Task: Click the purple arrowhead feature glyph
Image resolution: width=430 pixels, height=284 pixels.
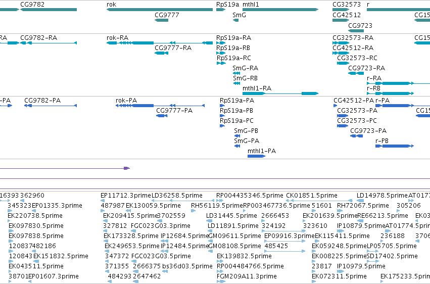Action: [x=127, y=168]
